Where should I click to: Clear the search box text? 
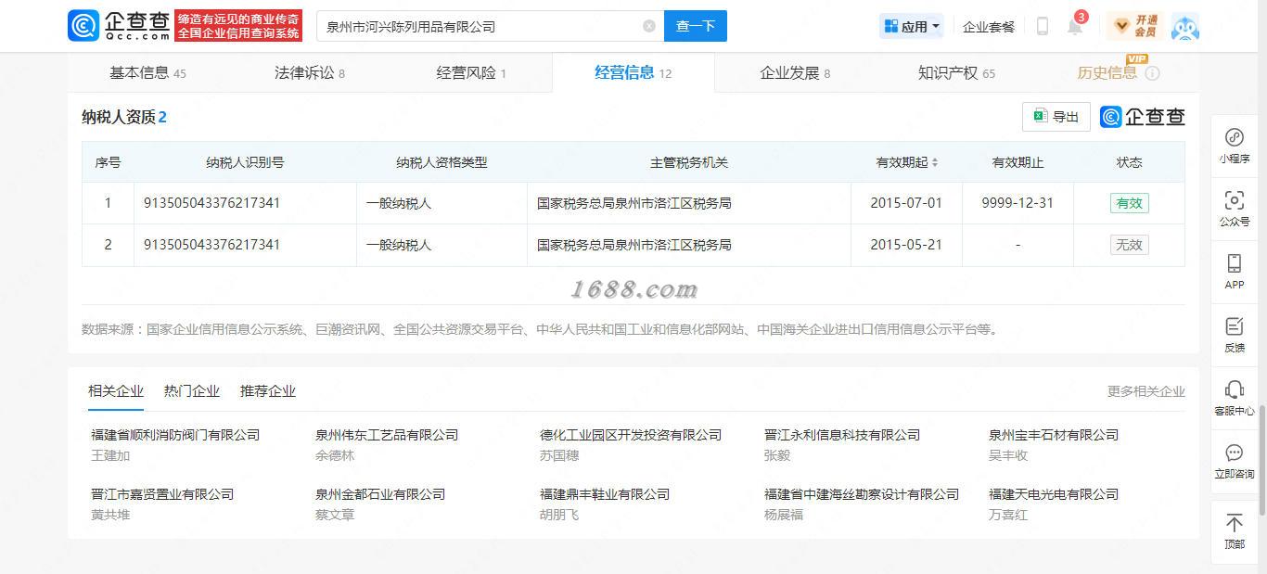649,26
